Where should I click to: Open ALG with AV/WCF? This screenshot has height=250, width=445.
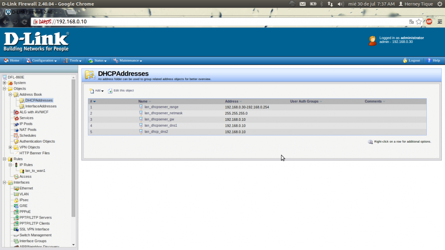(34, 112)
